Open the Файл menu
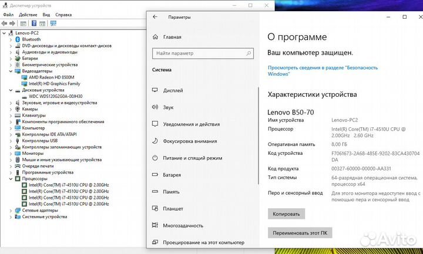The image size is (423, 254). coord(8,15)
